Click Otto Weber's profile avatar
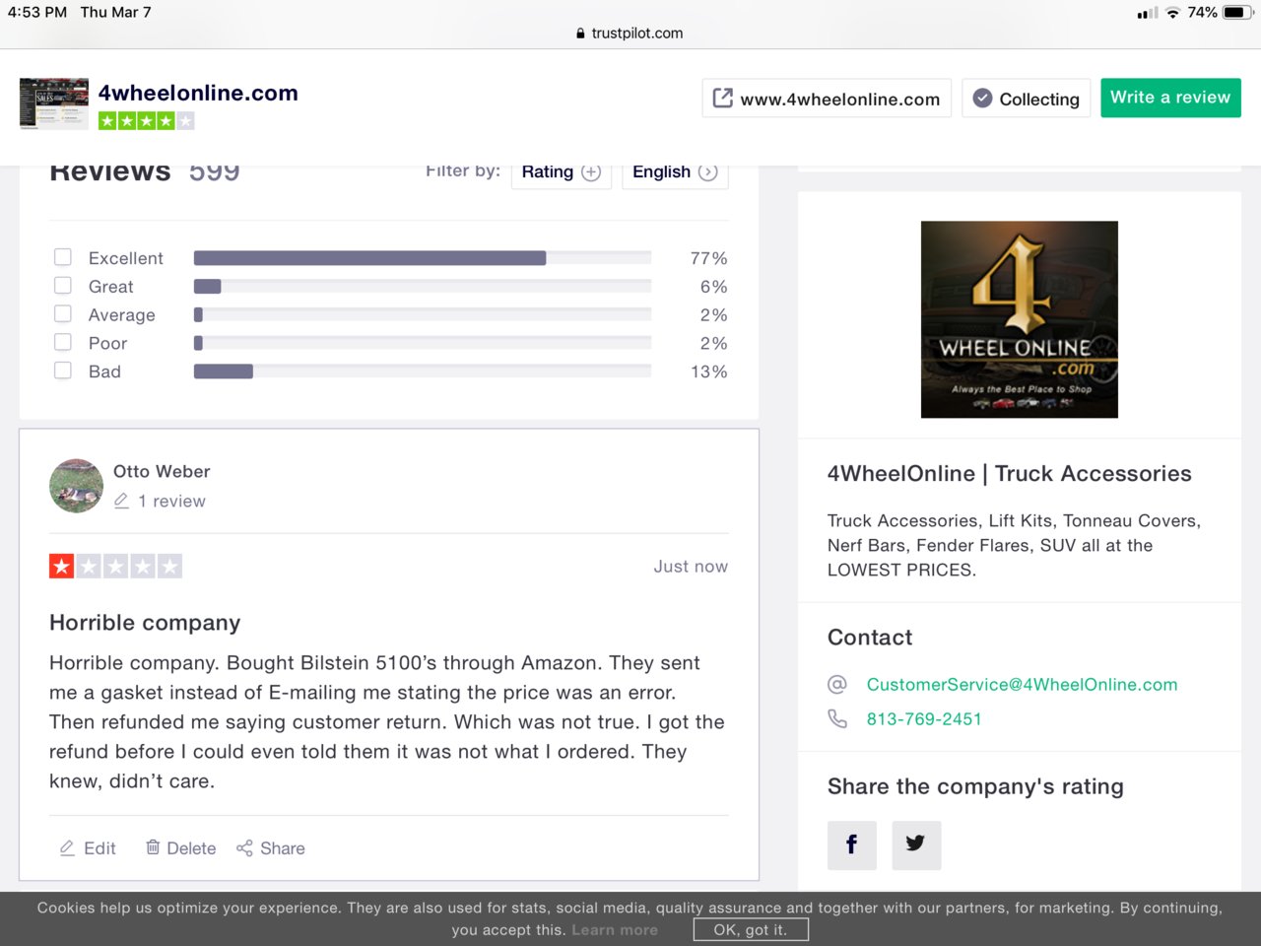 click(x=76, y=486)
